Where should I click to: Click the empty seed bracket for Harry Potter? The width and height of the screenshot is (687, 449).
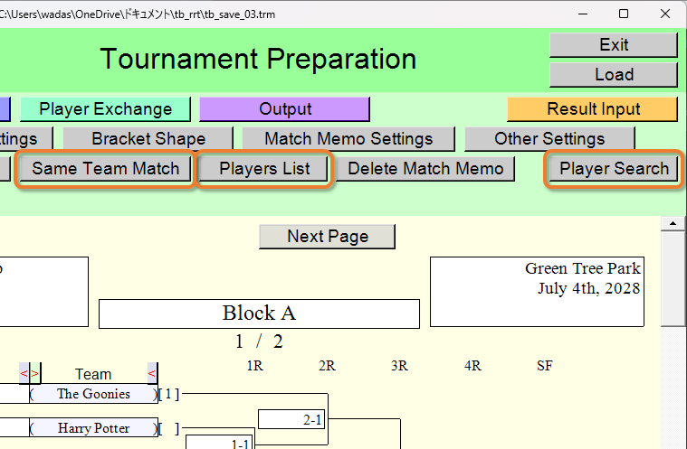pyautogui.click(x=168, y=428)
